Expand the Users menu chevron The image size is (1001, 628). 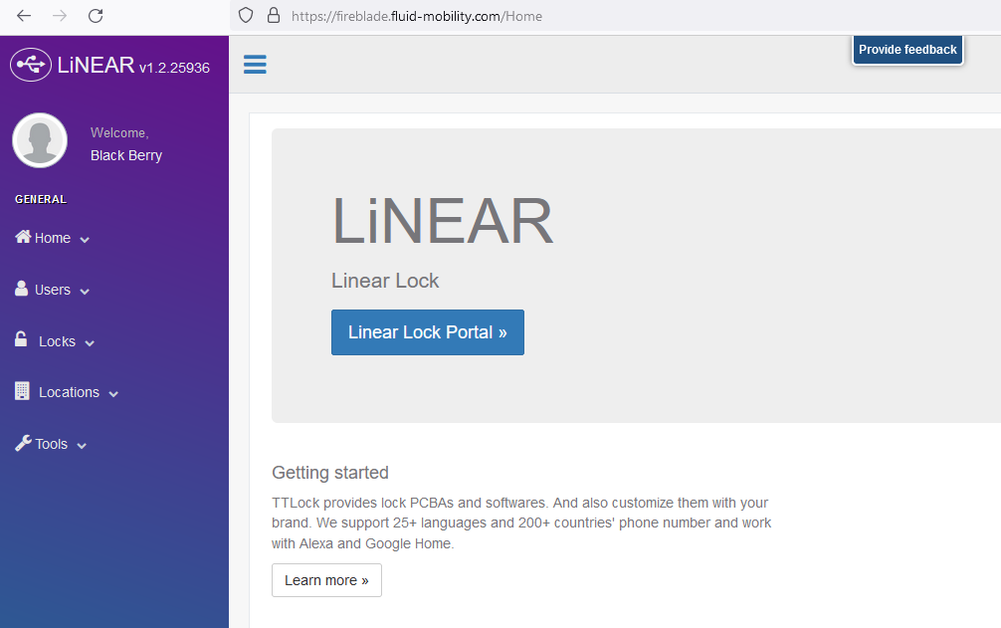click(85, 292)
